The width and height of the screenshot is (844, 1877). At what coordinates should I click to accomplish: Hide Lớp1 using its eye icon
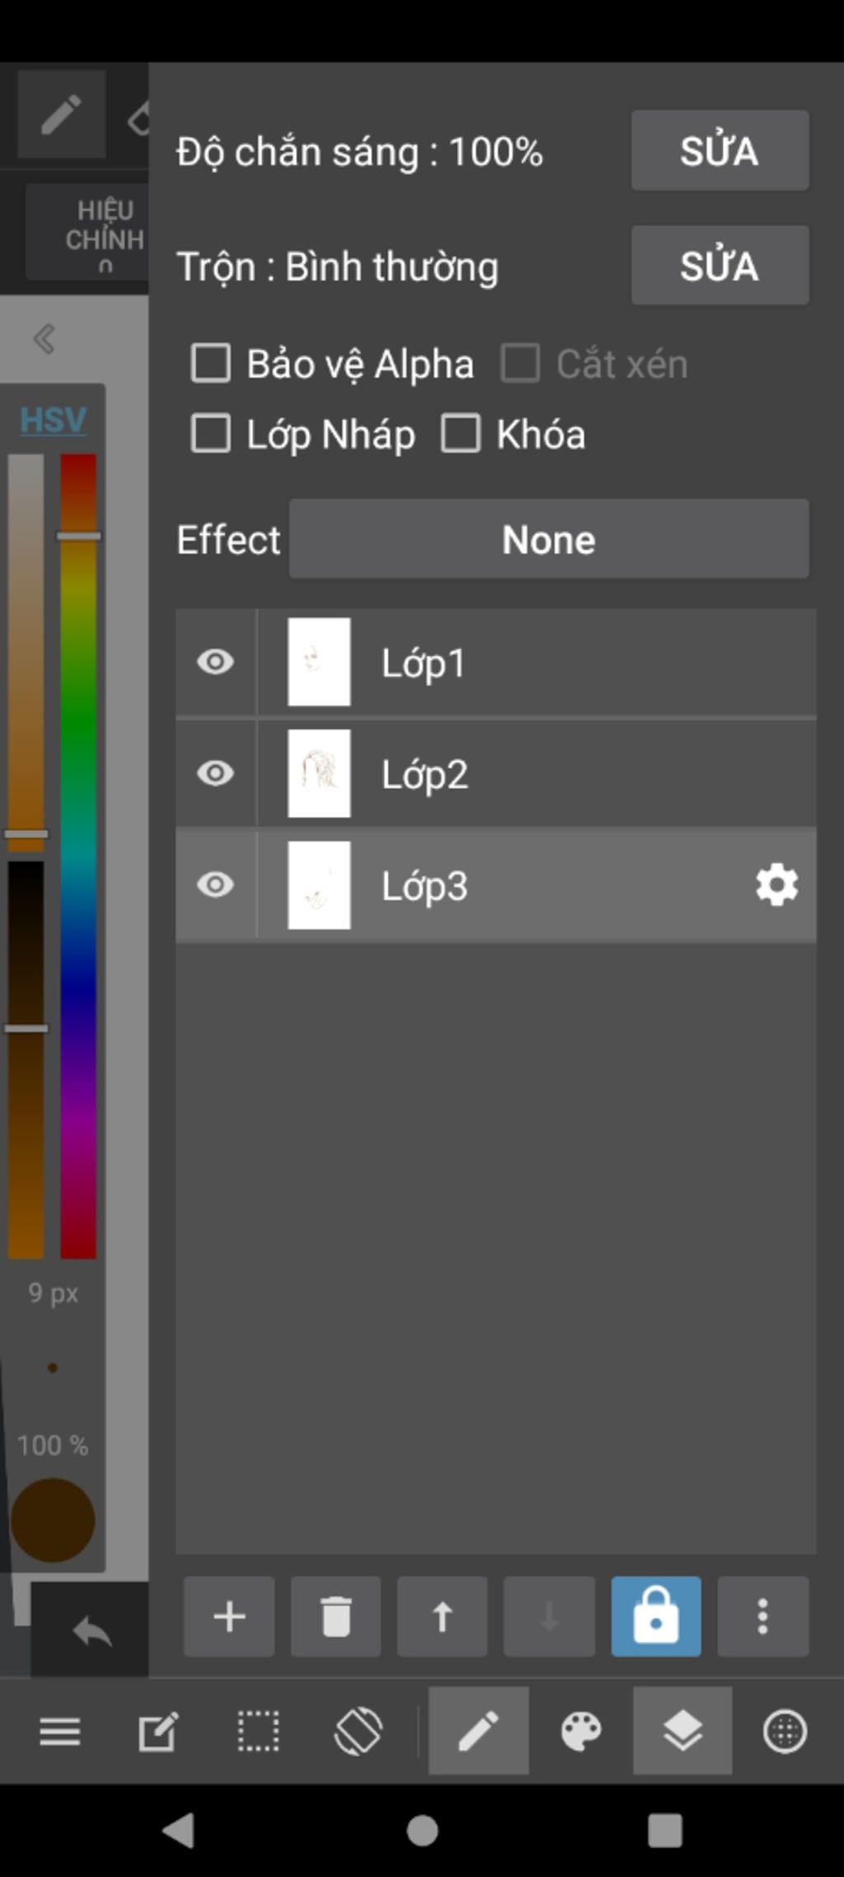[216, 662]
